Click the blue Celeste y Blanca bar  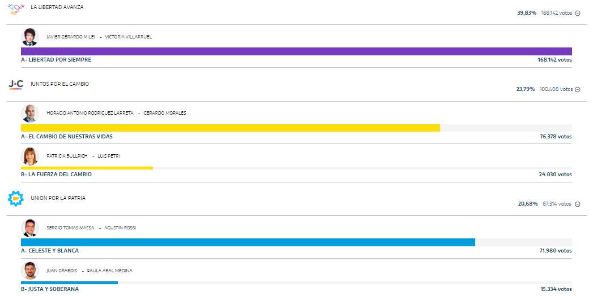pos(247,242)
